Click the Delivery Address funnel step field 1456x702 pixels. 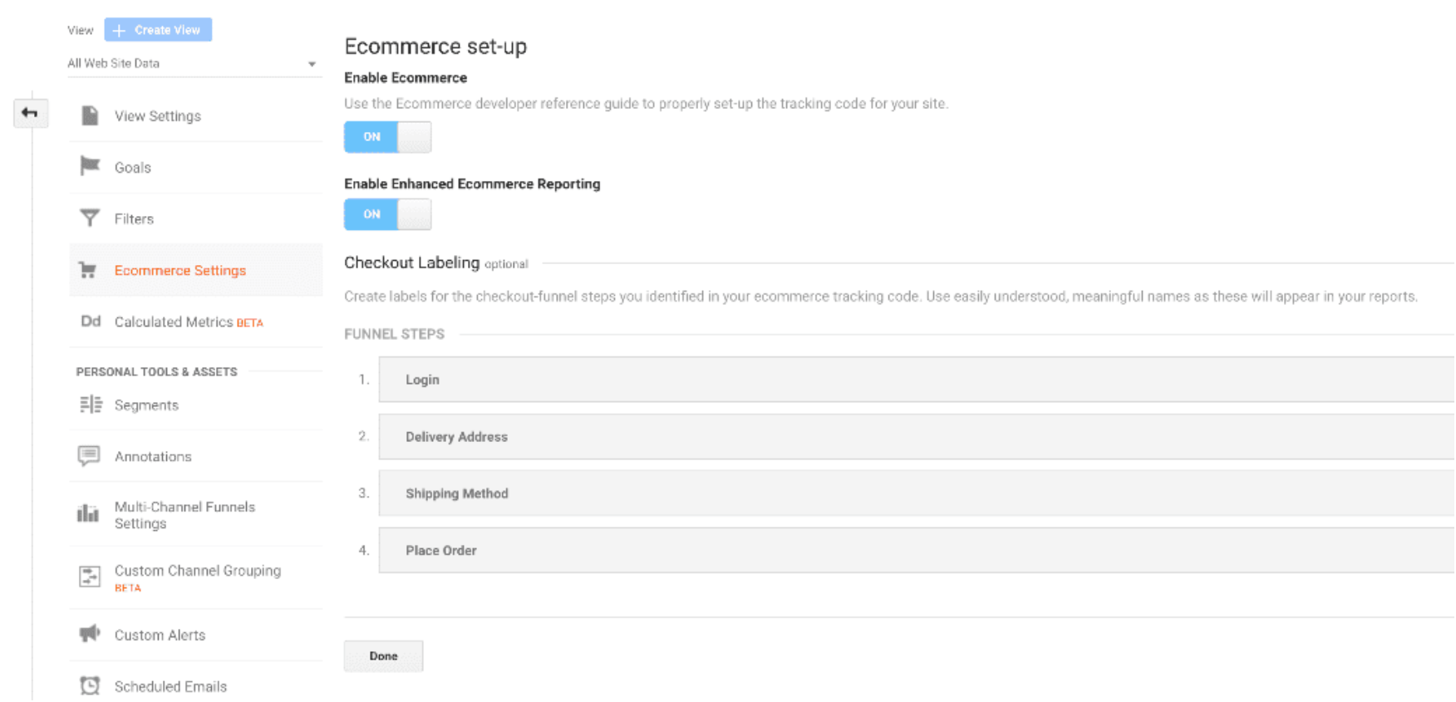tap(914, 437)
